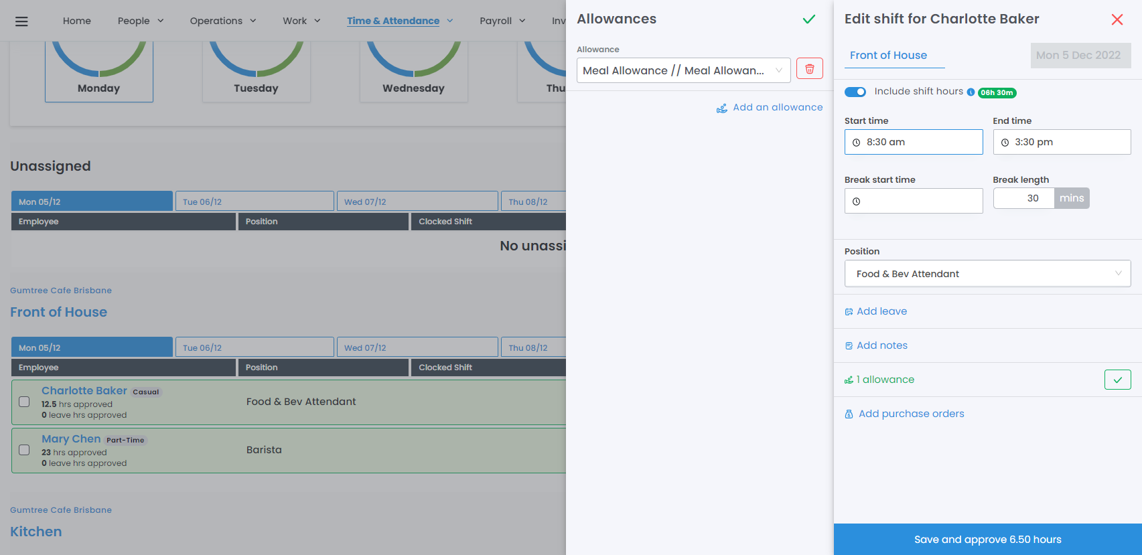Image resolution: width=1142 pixels, height=555 pixels.
Task: Expand the Position dropdown Food & Bev Attendant
Action: click(987, 274)
